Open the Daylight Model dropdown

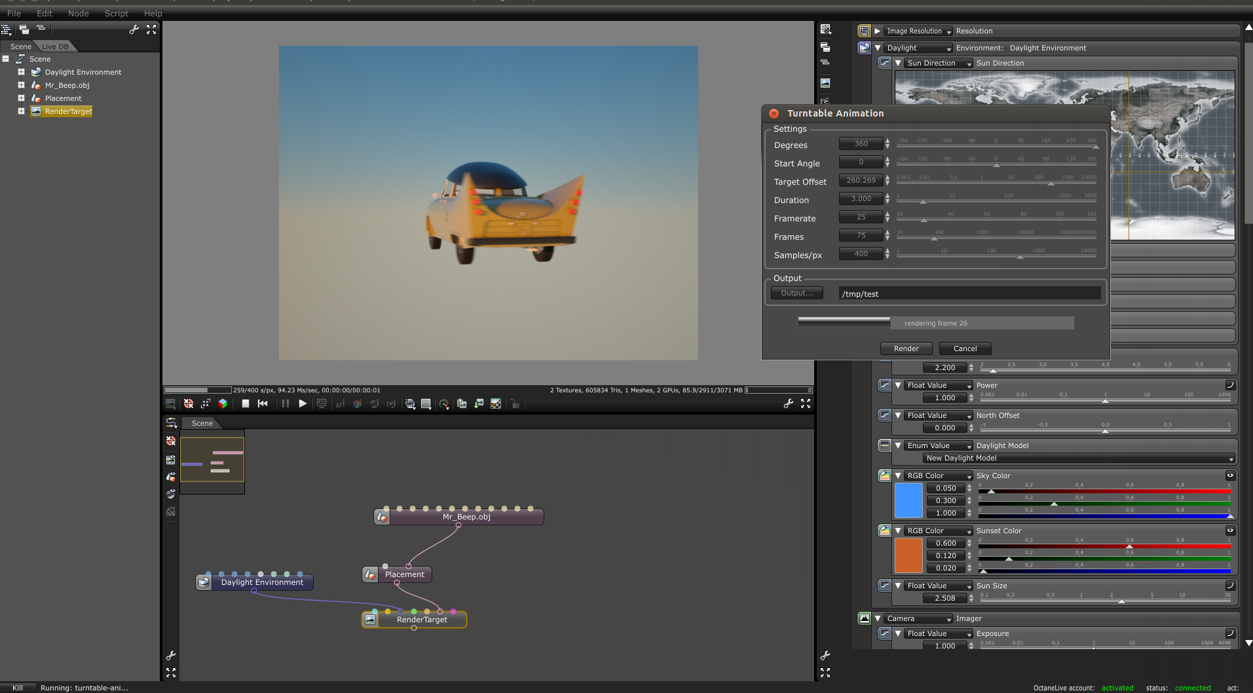point(1079,459)
